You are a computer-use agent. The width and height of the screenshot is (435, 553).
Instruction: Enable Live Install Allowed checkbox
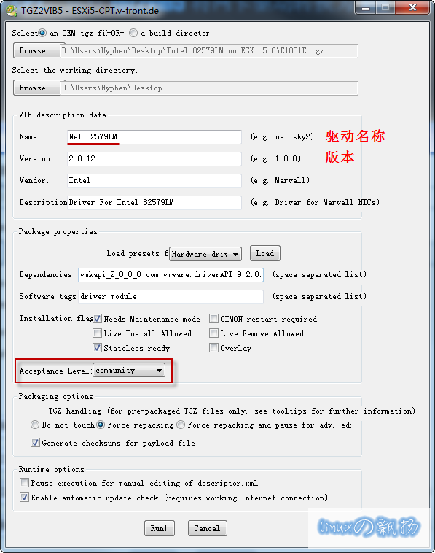pos(97,333)
